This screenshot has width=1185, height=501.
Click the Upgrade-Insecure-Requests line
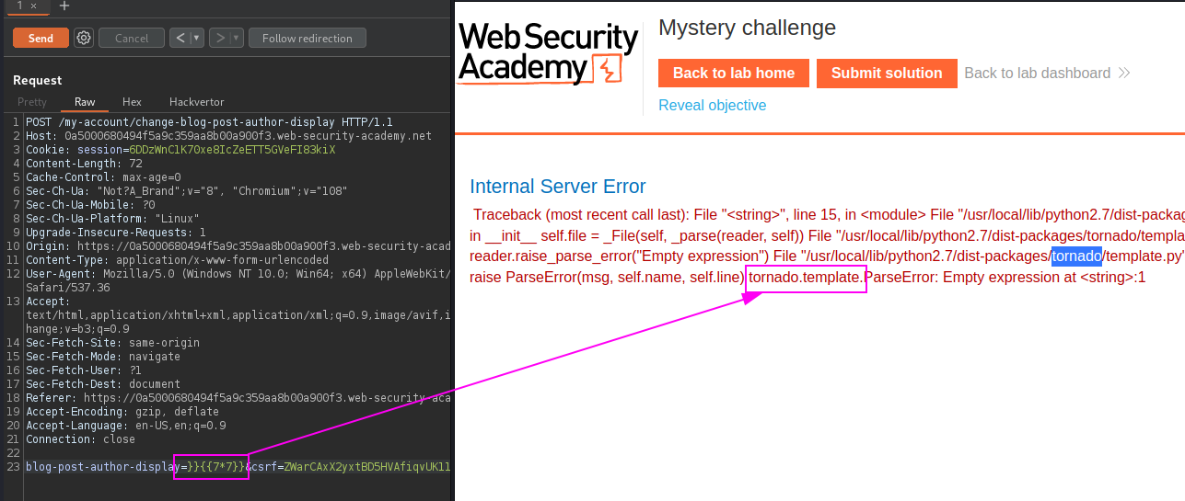tap(116, 233)
